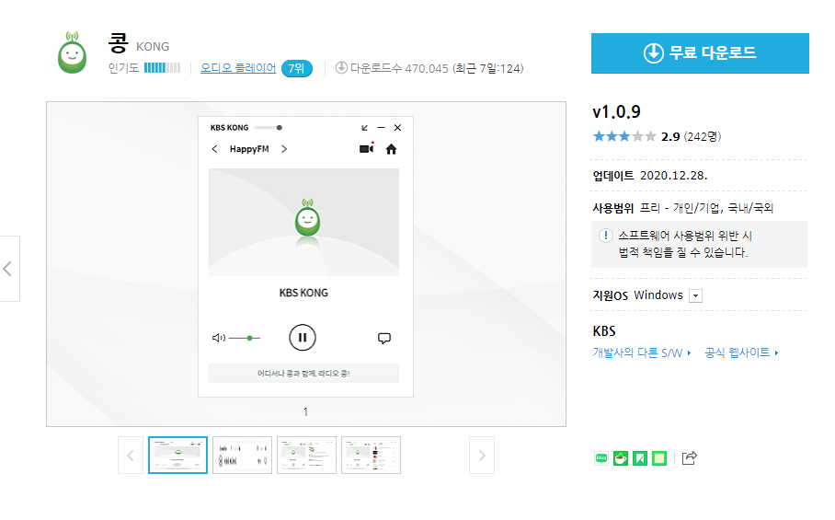Click the download count circle icon

341,68
